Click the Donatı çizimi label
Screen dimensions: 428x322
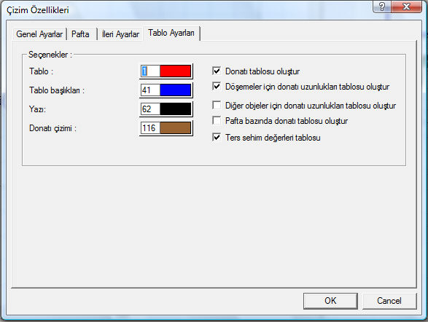(x=52, y=128)
